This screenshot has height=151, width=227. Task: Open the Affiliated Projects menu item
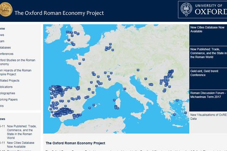coord(9,80)
